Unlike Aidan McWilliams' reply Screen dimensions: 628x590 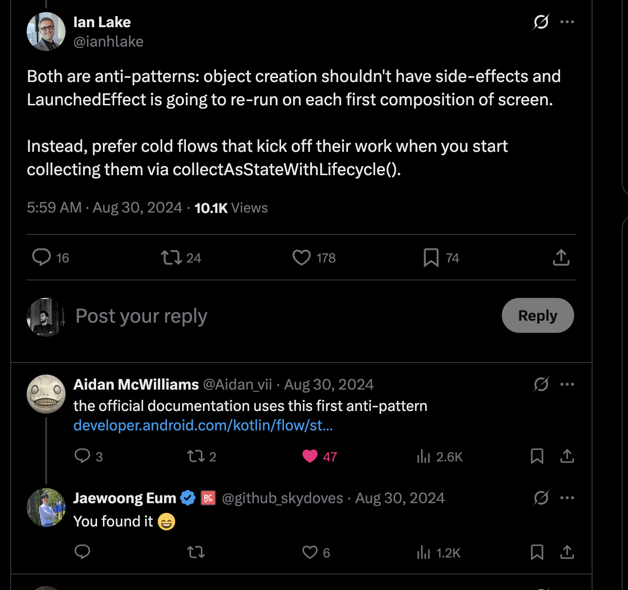[x=310, y=457]
